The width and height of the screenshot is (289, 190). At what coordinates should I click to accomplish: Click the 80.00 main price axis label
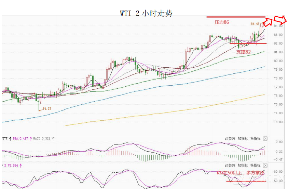pos(278,61)
